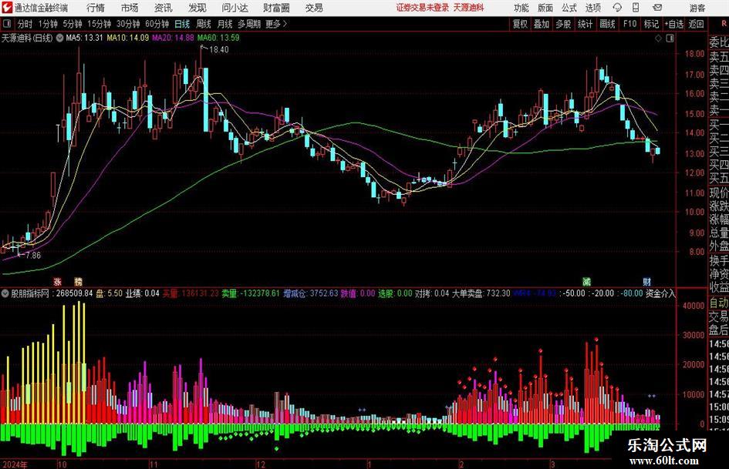Click the 涨 event marker under the chart
Viewport: 729px width, 469px height.
pyautogui.click(x=57, y=281)
